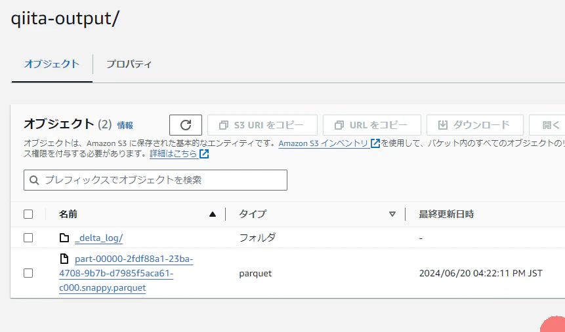The image size is (565, 332).
Task: Click the URL をコピー button
Action: tap(372, 125)
